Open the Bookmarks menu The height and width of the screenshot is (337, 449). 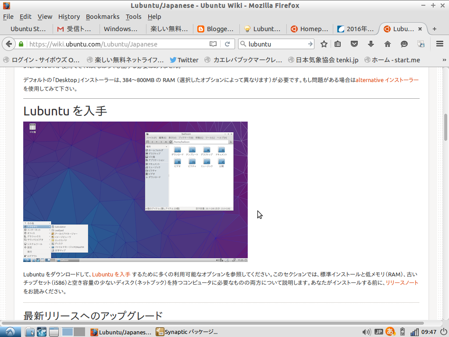pos(103,17)
